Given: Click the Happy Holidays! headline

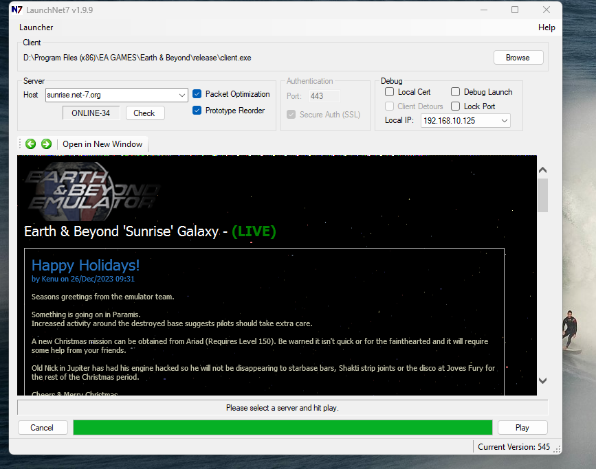Looking at the screenshot, I should point(85,265).
